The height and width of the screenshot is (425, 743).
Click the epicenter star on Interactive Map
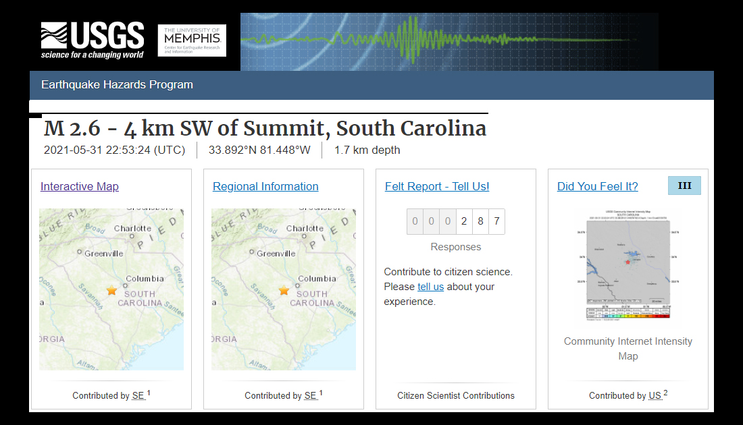[111, 290]
